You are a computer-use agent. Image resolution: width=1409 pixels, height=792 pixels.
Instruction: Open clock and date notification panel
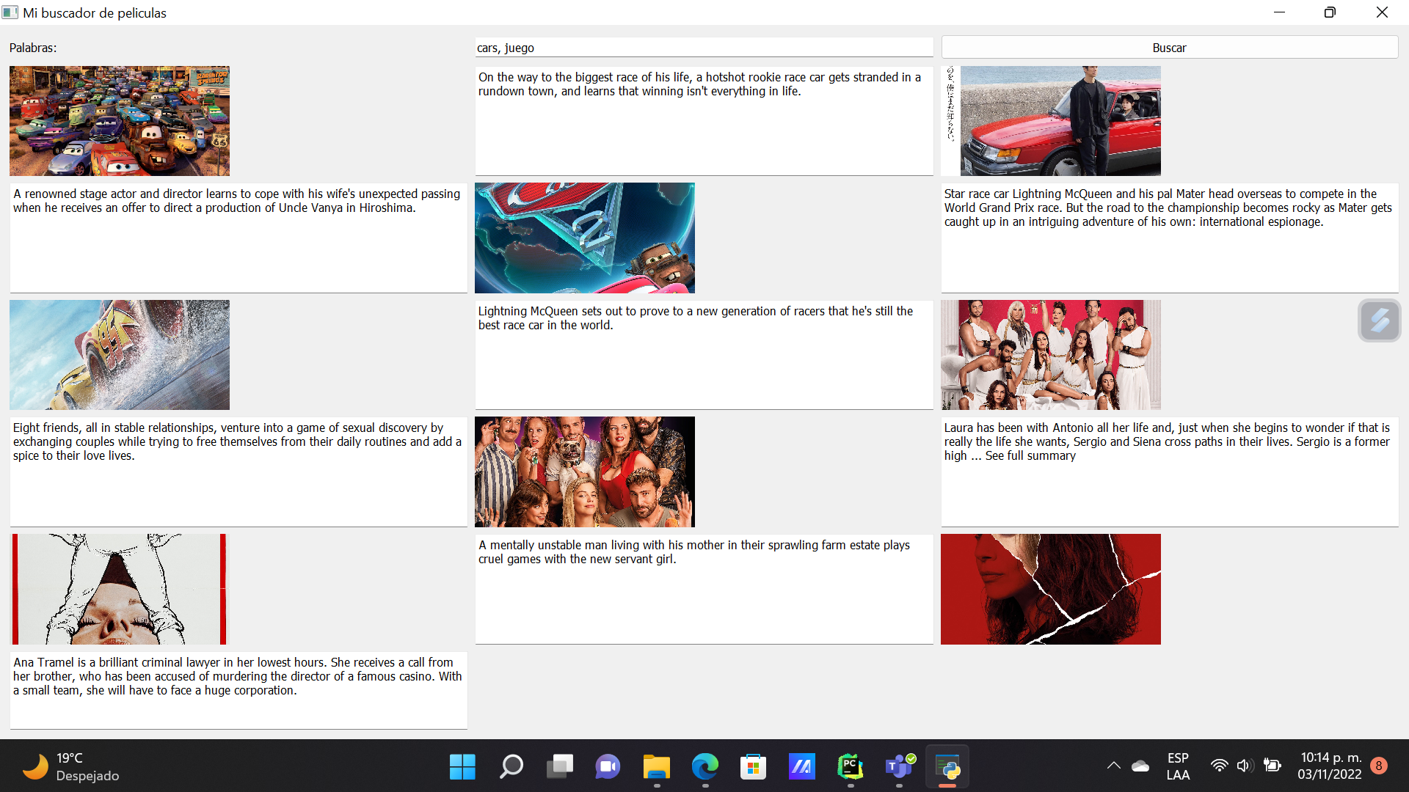pyautogui.click(x=1330, y=766)
